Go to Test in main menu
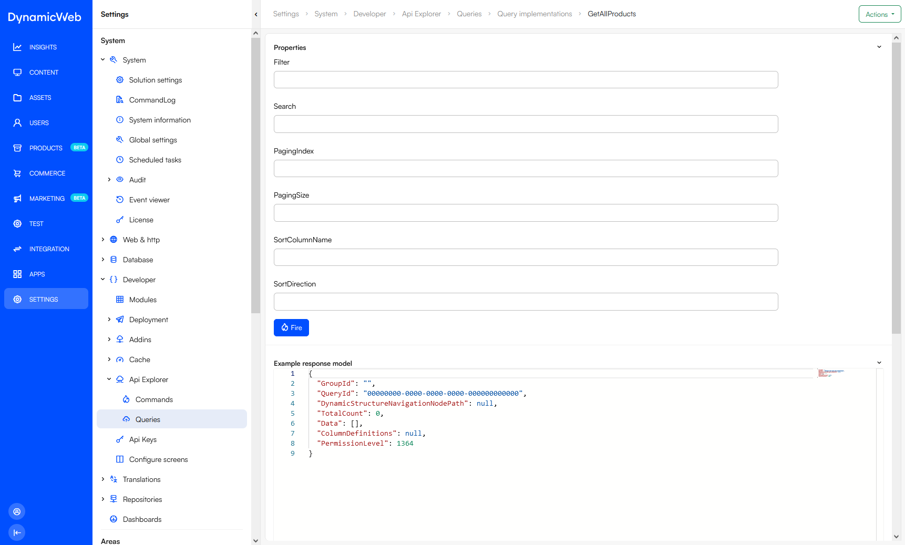Viewport: 905px width, 545px height. coord(46,224)
